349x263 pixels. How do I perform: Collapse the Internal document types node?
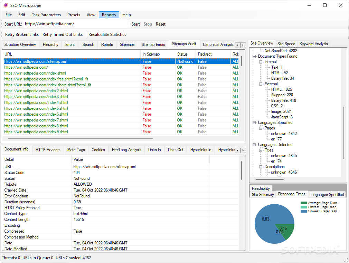[x=261, y=62]
